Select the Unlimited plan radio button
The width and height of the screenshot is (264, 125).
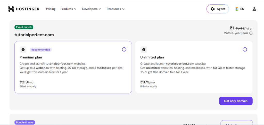tap(245, 49)
